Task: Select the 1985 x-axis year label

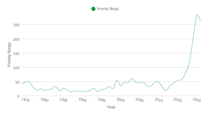Action: (63, 100)
